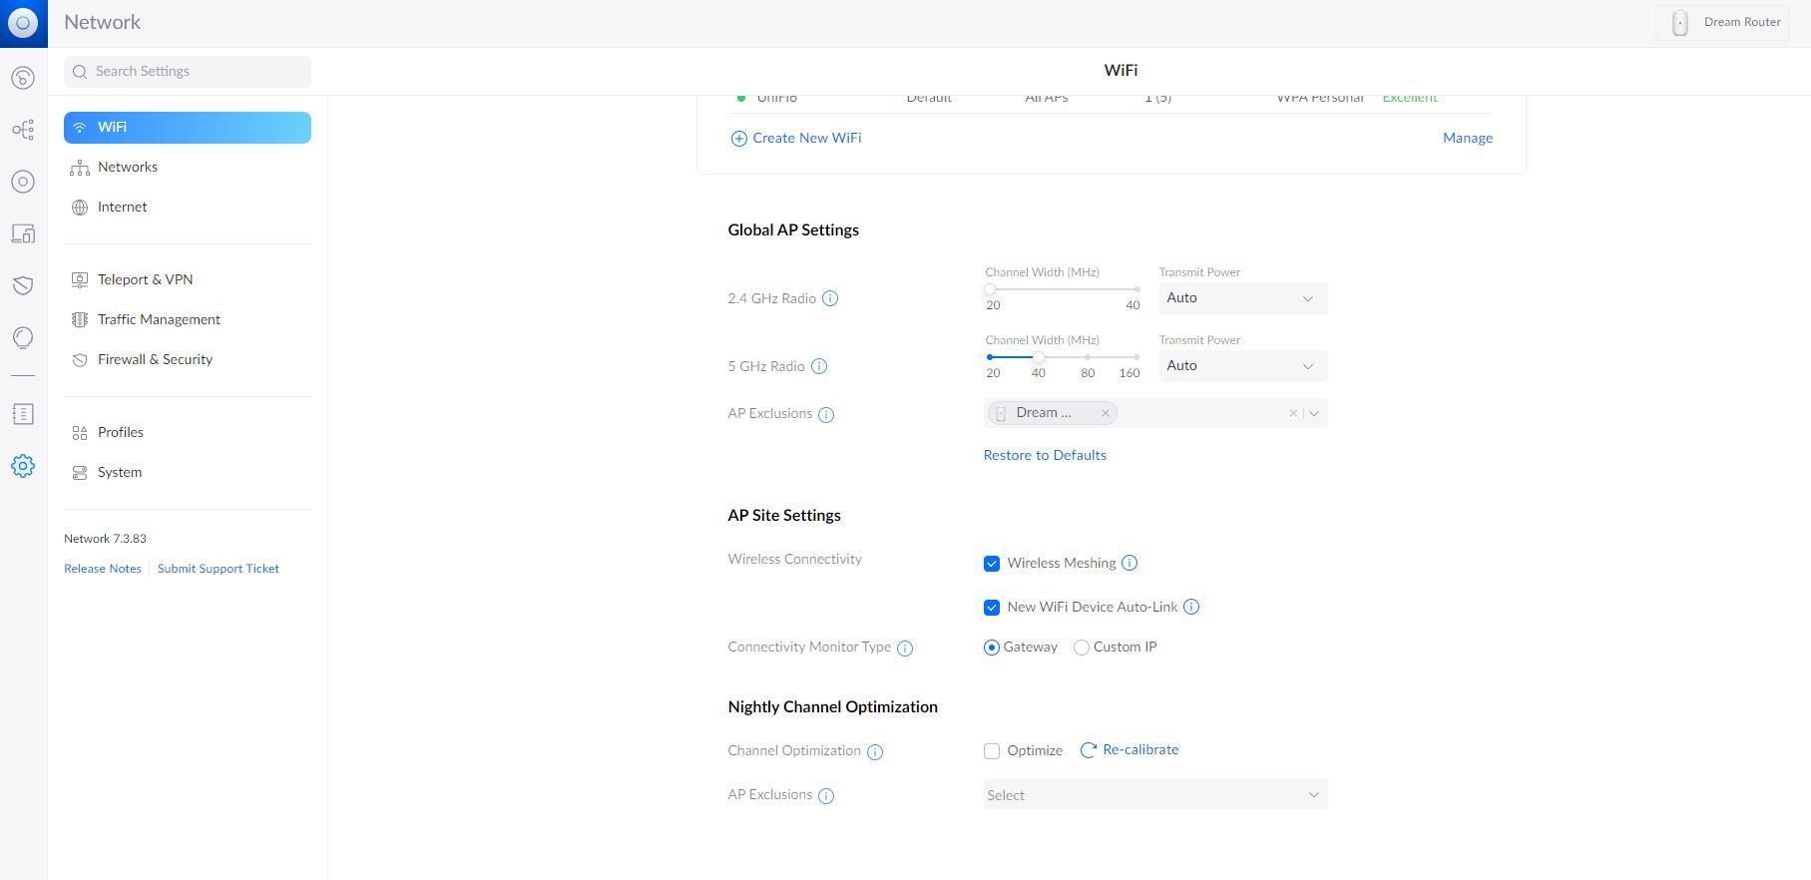Click info icon beside Connectivity Monitor Type
This screenshot has height=880, width=1811.
click(905, 649)
